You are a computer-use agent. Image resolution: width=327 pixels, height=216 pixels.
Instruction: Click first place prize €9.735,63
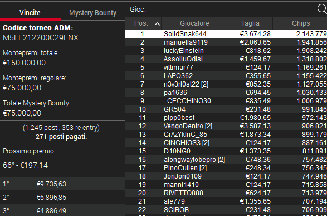(51, 184)
